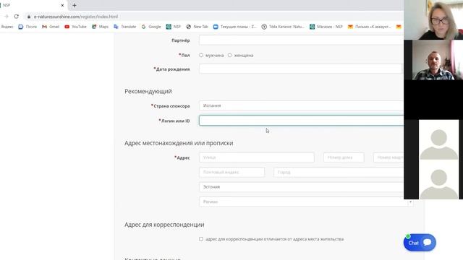Screen dimensions: 463x260
Task: Select the мужчина radio button
Action: pyautogui.click(x=201, y=55)
